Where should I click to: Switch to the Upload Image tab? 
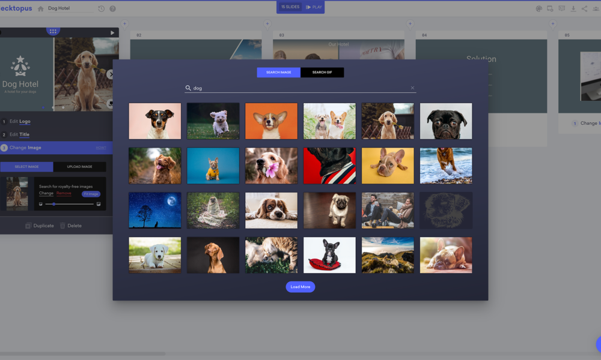click(79, 167)
